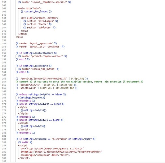This screenshot has height=163, width=165.
Task: Click the unless settings.bodyHTML == blank line
Action: (x=41, y=95)
